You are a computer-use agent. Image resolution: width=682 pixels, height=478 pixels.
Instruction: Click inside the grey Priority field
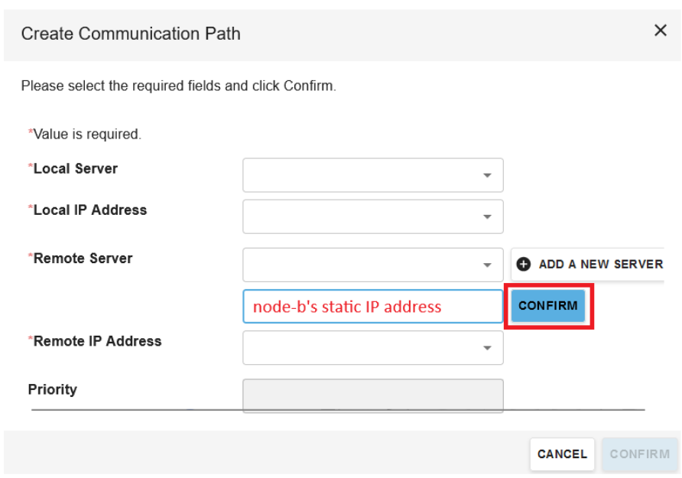point(372,395)
